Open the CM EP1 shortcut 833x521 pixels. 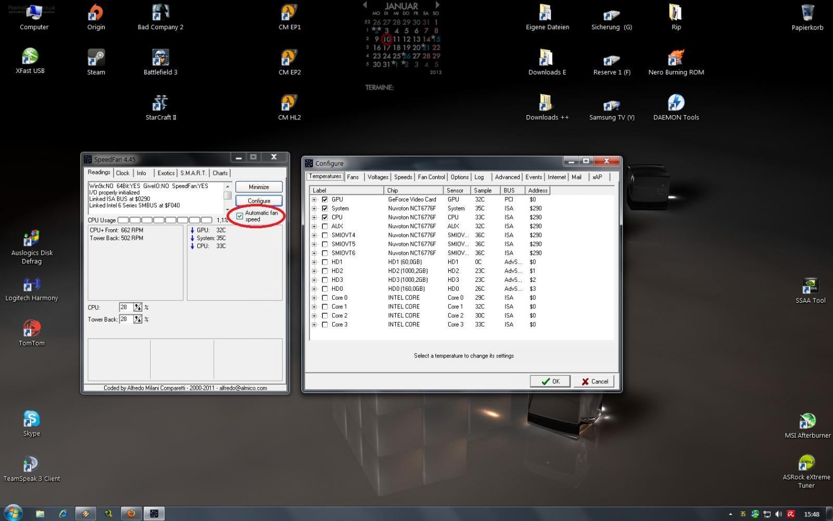(x=289, y=17)
